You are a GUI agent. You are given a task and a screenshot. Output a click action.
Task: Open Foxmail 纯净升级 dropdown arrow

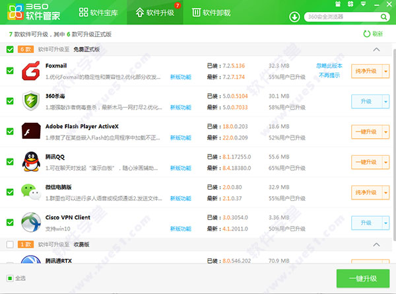(385, 71)
